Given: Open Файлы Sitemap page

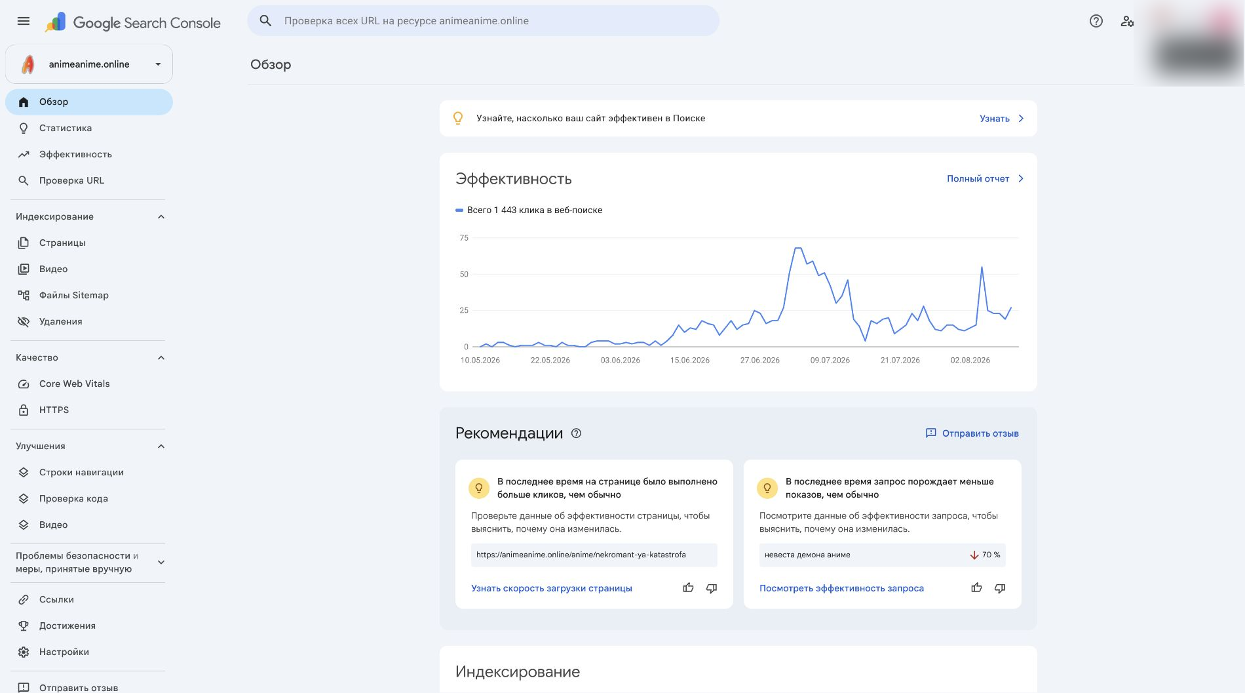Looking at the screenshot, I should coord(89,295).
